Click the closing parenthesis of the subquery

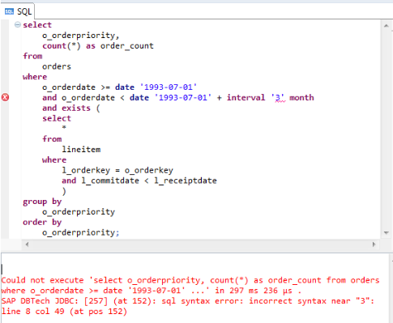click(64, 191)
